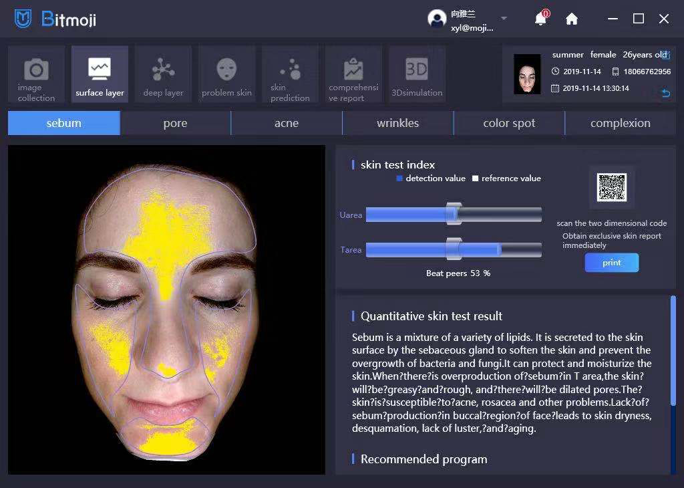Open the image collection tool
This screenshot has height=488, width=684.
click(35, 74)
